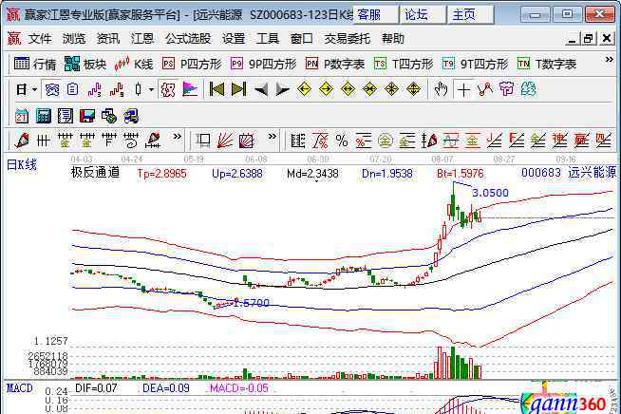Image resolution: width=621 pixels, height=414 pixels.
Task: Expand overflow chevron after boxed fan tool
Action: pyautogui.click(x=273, y=137)
